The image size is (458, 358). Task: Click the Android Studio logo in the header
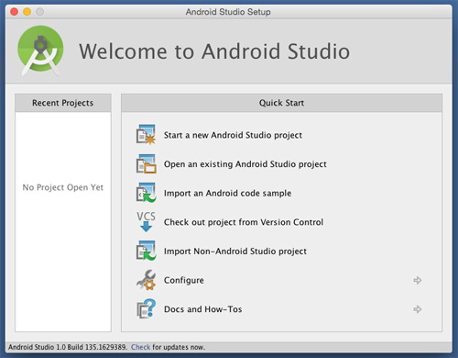point(40,50)
